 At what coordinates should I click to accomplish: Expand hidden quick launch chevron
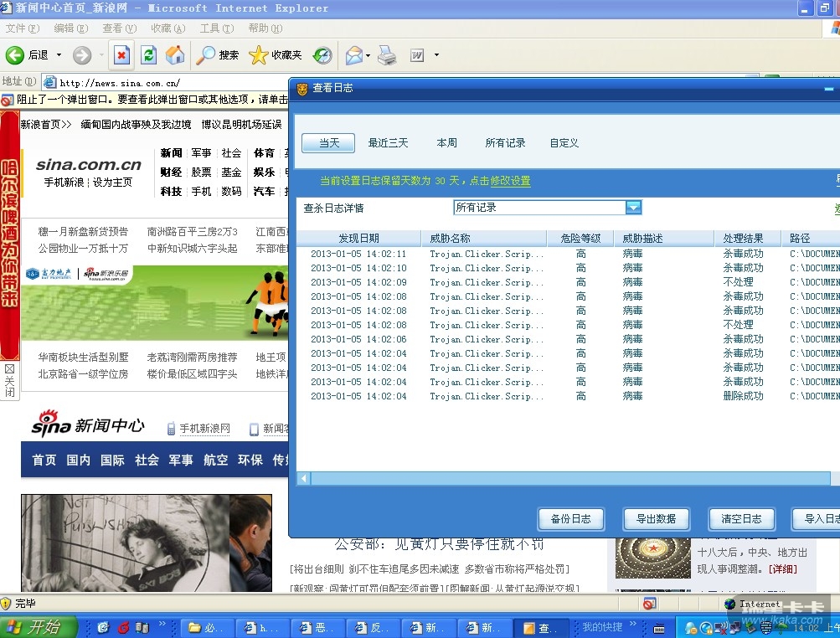[x=162, y=624]
